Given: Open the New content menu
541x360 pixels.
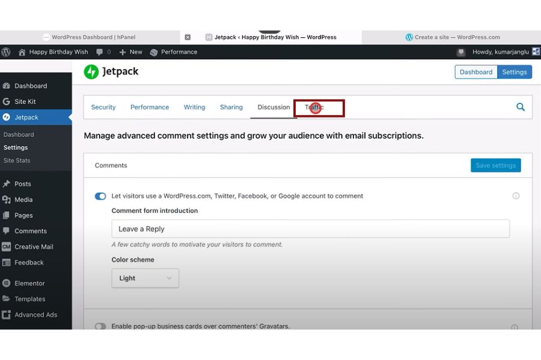Looking at the screenshot, I should coord(130,52).
